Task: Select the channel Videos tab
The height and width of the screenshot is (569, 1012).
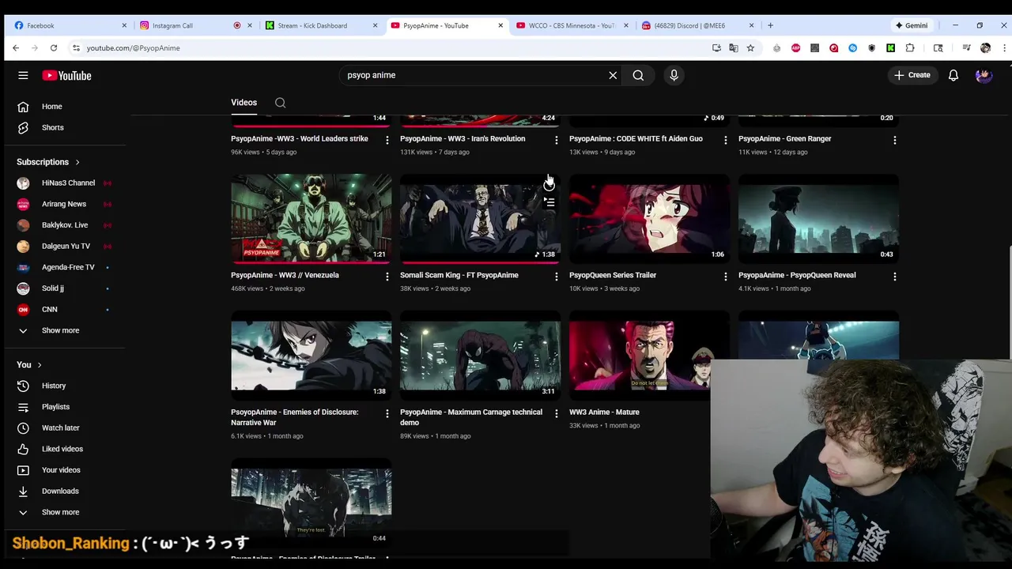Action: pyautogui.click(x=244, y=103)
